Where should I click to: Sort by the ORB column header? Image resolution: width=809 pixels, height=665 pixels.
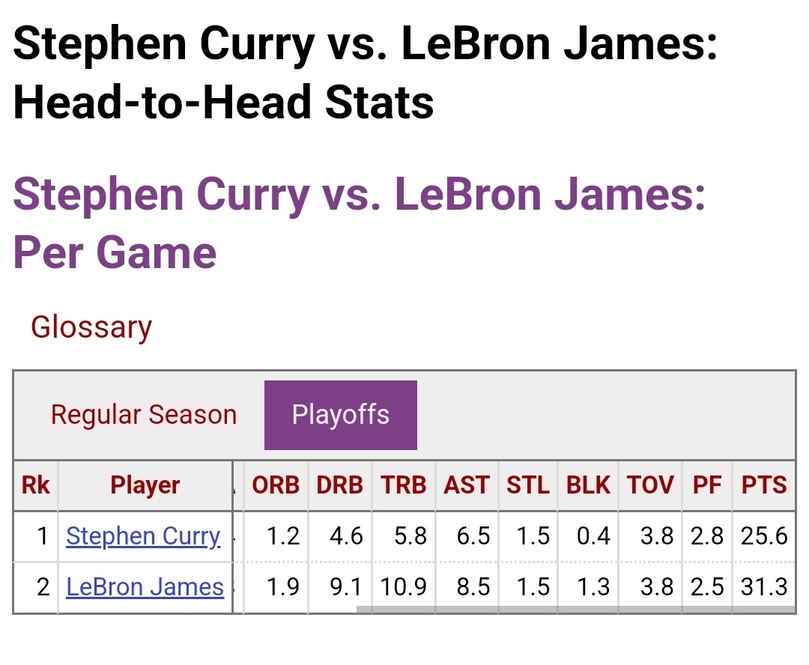276,485
